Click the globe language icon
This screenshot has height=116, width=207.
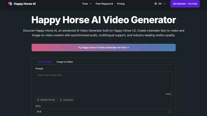tap(156, 4)
